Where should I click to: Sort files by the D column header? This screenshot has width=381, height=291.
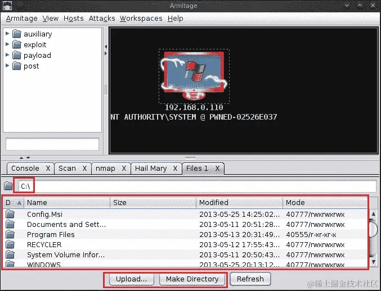point(14,203)
